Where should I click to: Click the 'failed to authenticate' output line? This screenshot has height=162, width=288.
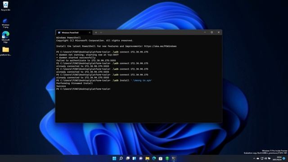coord(86,60)
